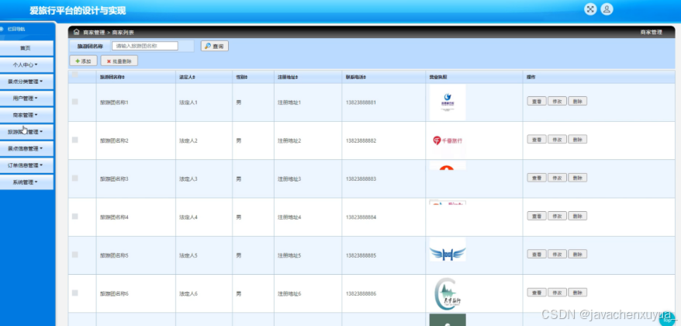
Task: Click phone number 13823888884 cell
Action: click(361, 217)
